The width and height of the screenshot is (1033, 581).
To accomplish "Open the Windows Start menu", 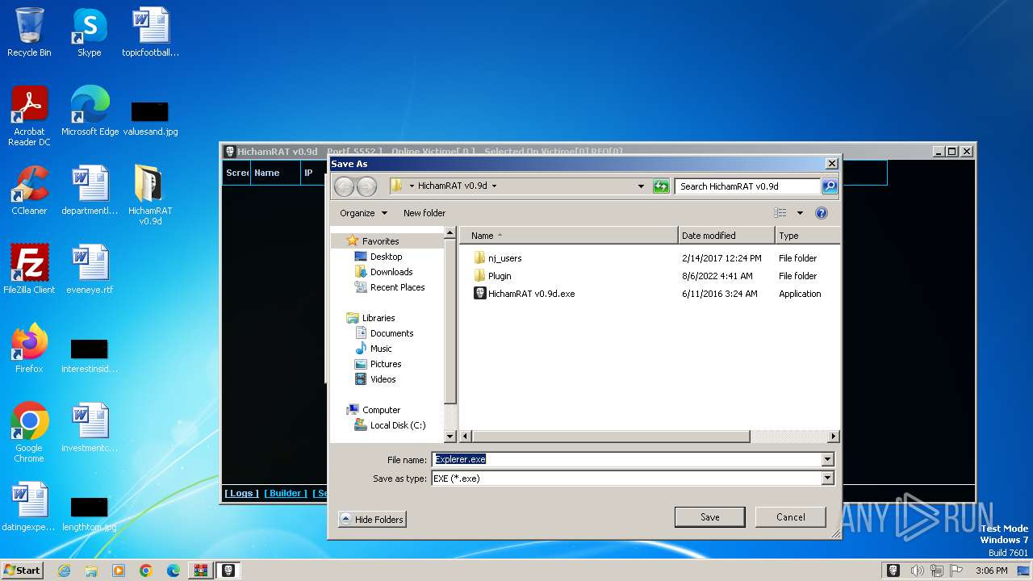I will pos(23,571).
